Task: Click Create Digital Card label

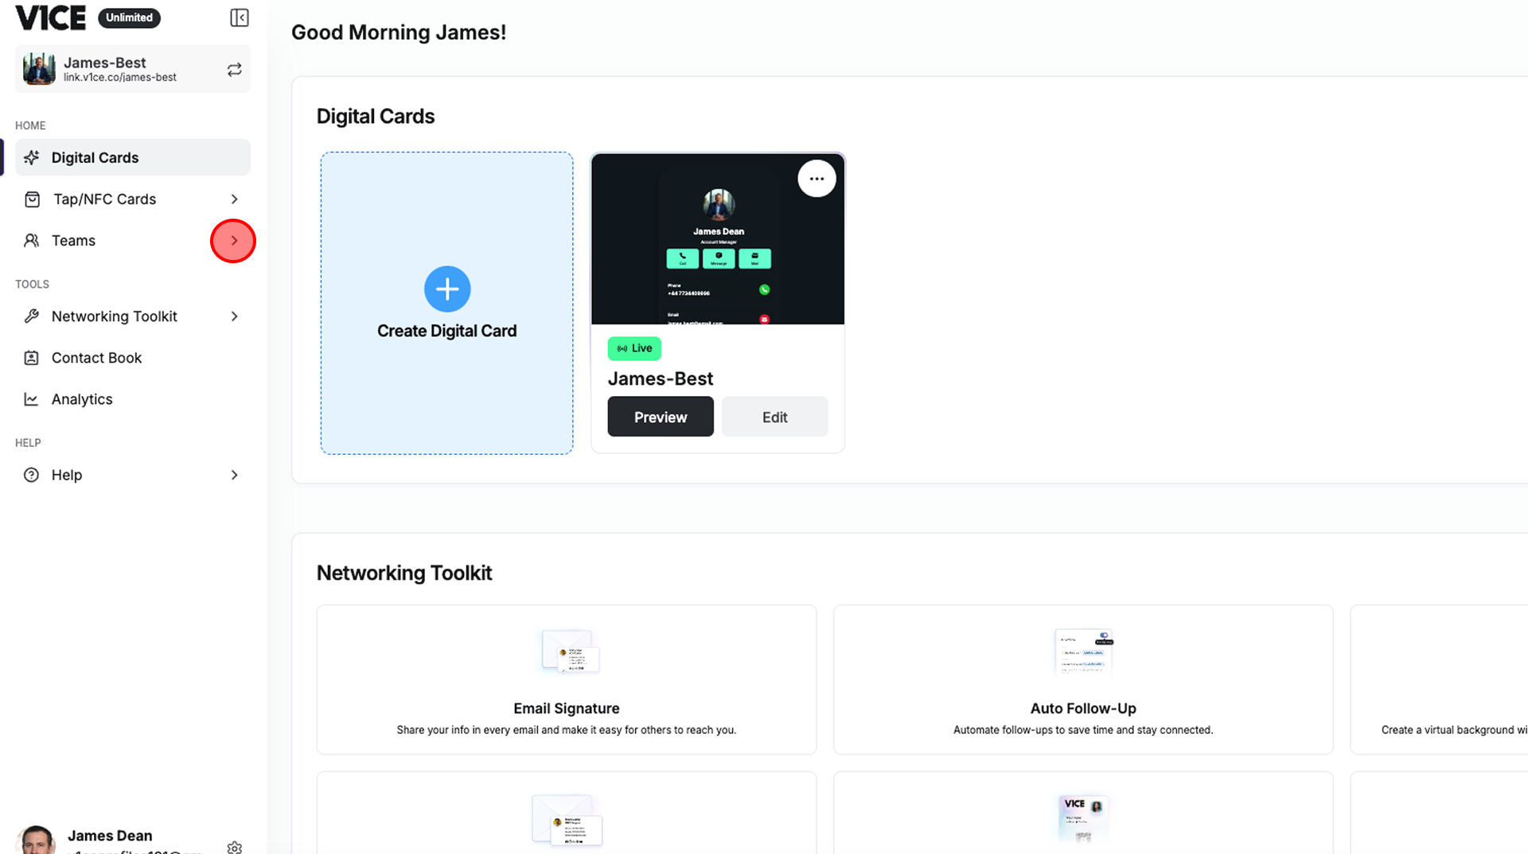Action: (446, 331)
